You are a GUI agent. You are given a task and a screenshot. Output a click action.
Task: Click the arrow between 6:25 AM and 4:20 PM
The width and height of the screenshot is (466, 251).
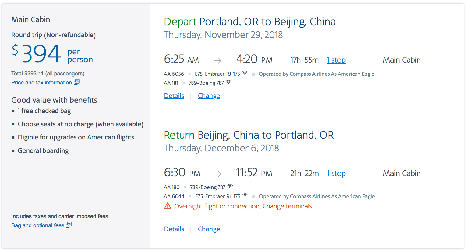[x=217, y=60]
